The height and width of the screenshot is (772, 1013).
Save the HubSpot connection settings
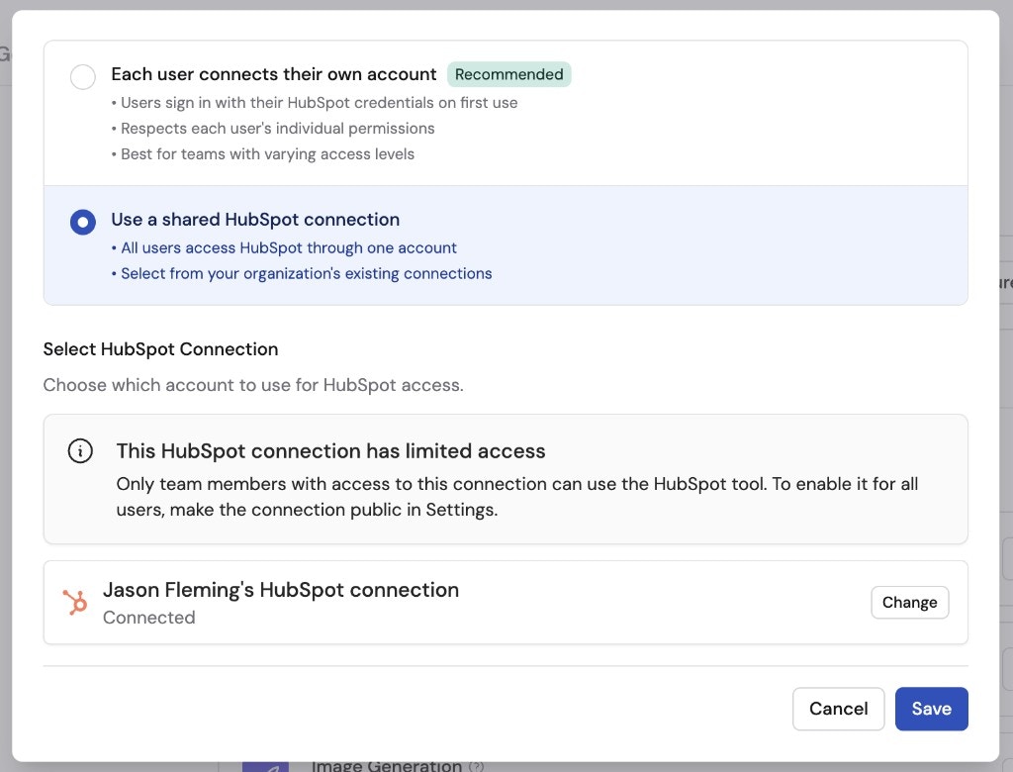tap(931, 709)
